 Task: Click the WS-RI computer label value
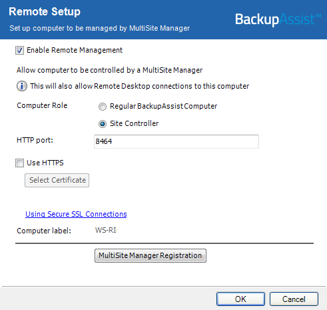(106, 230)
